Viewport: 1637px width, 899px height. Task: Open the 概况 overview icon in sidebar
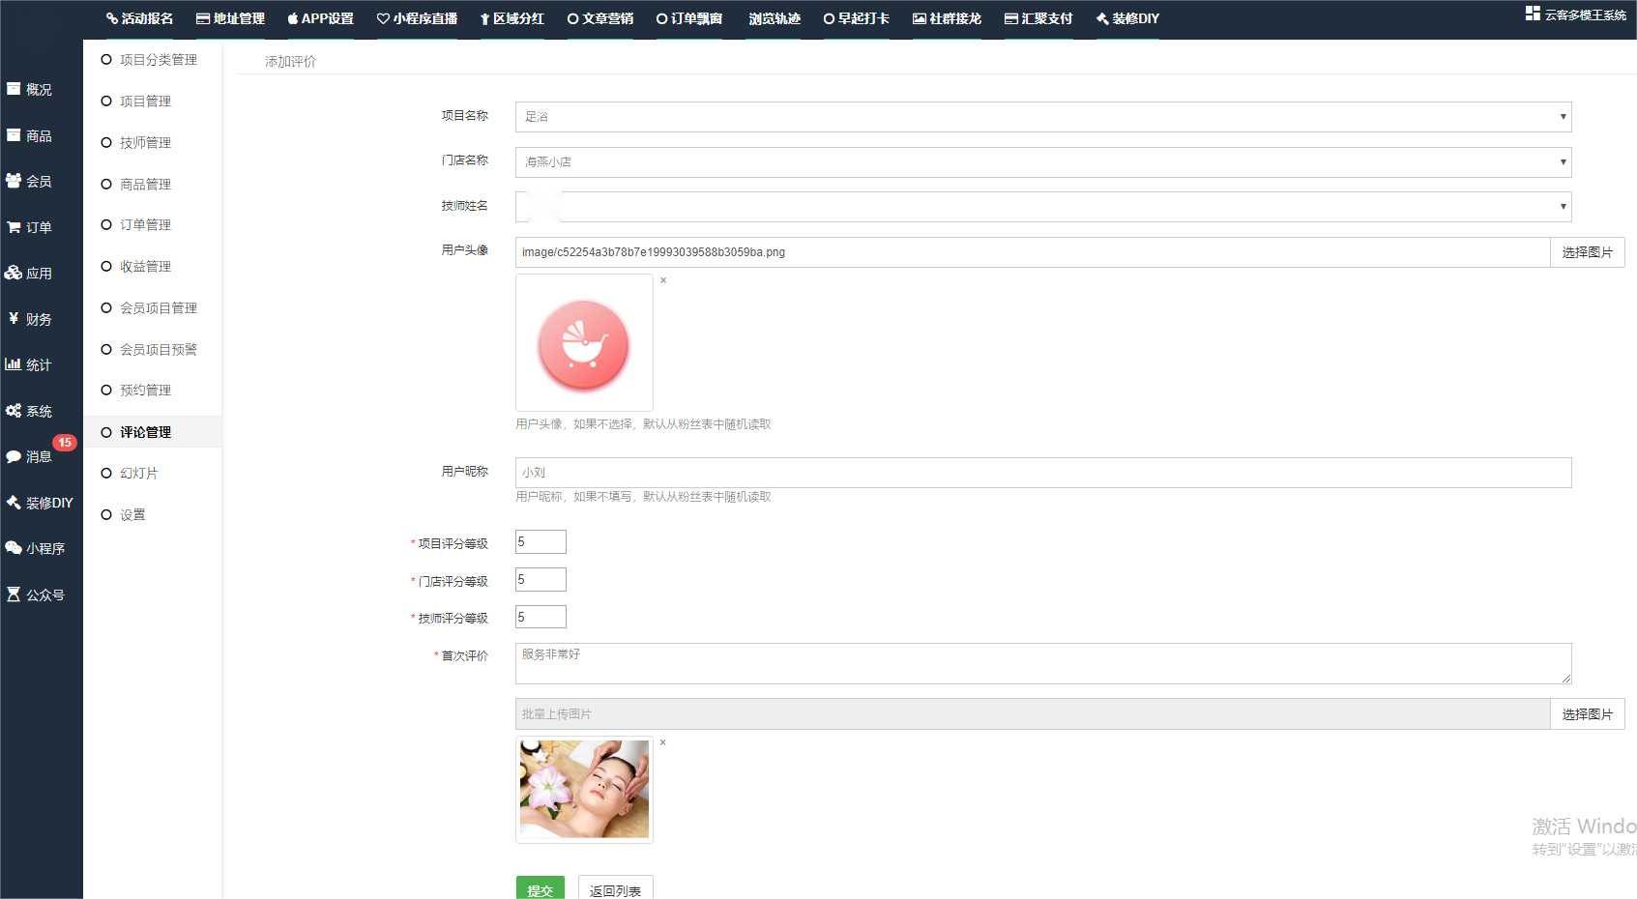pyautogui.click(x=14, y=89)
